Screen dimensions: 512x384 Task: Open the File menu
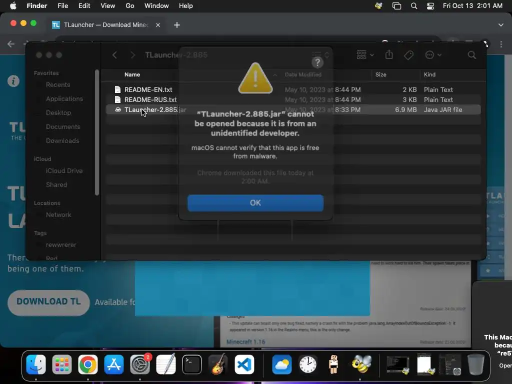[x=62, y=6]
